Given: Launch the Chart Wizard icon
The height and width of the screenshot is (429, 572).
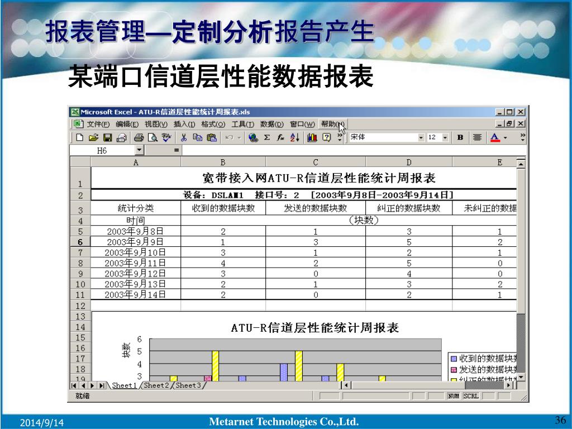Looking at the screenshot, I should [312, 137].
